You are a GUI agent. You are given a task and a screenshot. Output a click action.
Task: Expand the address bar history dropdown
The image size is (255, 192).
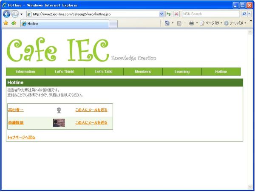[161, 14]
